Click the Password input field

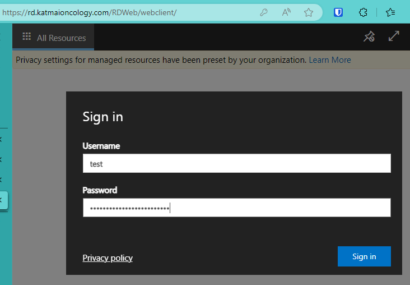(236, 208)
